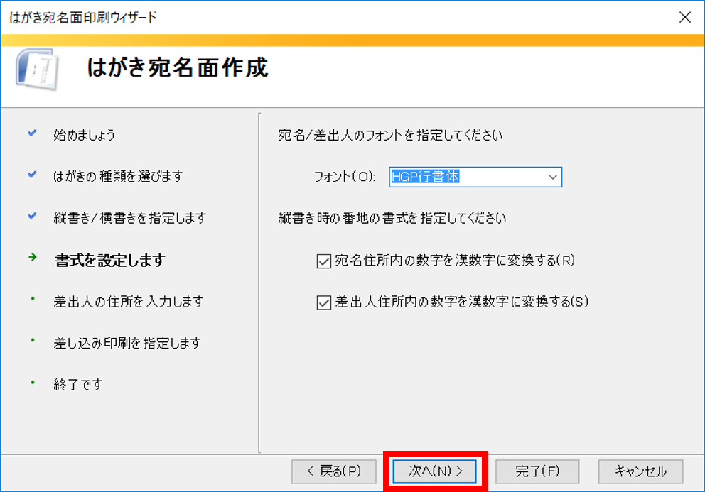This screenshot has width=705, height=492.
Task: Click the 次へ(N) button
Action: pyautogui.click(x=436, y=471)
